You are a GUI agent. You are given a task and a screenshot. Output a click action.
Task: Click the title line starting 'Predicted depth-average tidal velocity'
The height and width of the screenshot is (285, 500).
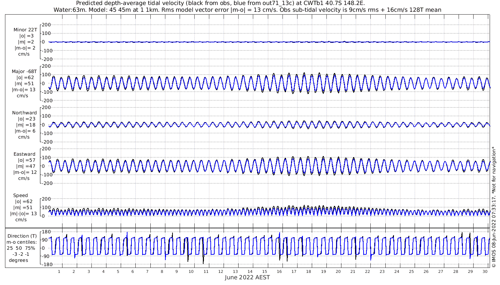click(221, 3)
